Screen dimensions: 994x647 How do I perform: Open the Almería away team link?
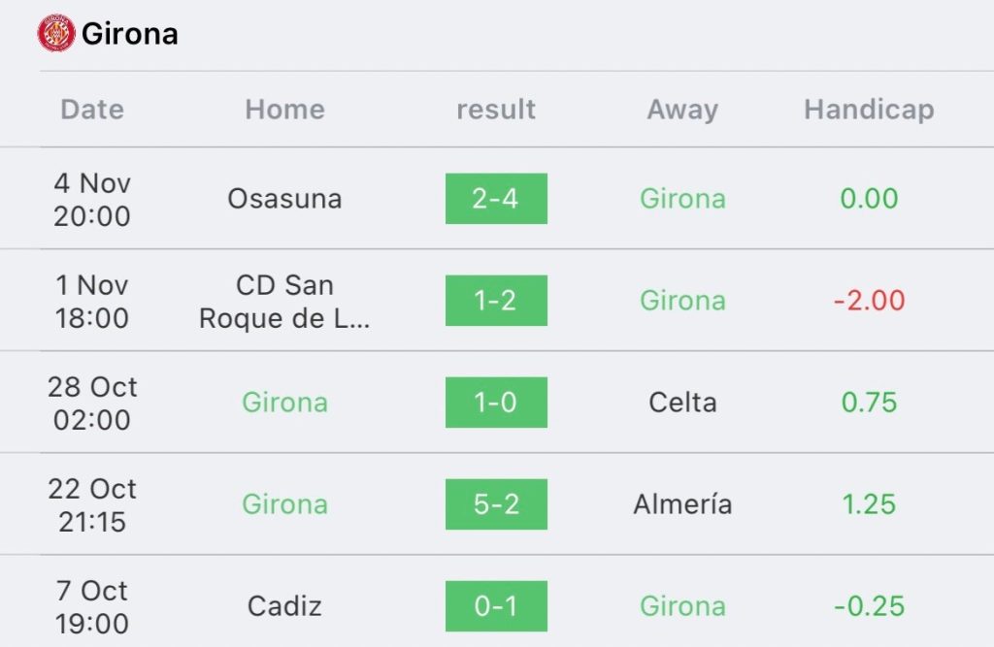pyautogui.click(x=682, y=504)
